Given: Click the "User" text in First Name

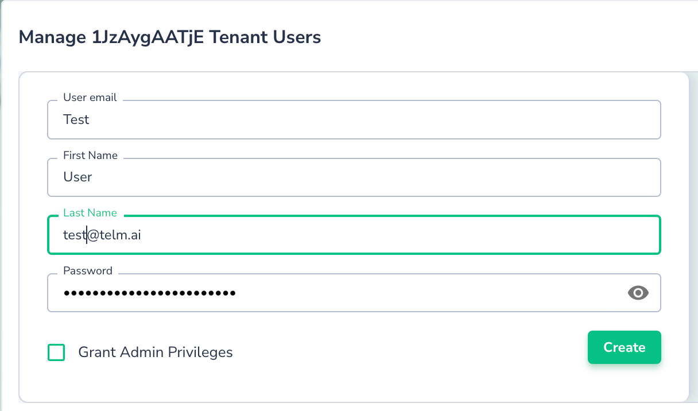Looking at the screenshot, I should 77,177.
